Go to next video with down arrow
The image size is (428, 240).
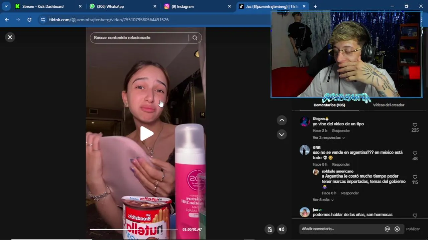click(282, 135)
